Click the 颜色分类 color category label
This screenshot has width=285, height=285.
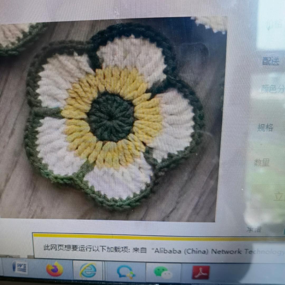tap(272, 89)
